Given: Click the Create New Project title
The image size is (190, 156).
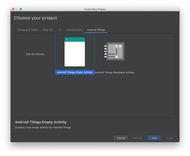Looking at the screenshot, I should 95,9.
